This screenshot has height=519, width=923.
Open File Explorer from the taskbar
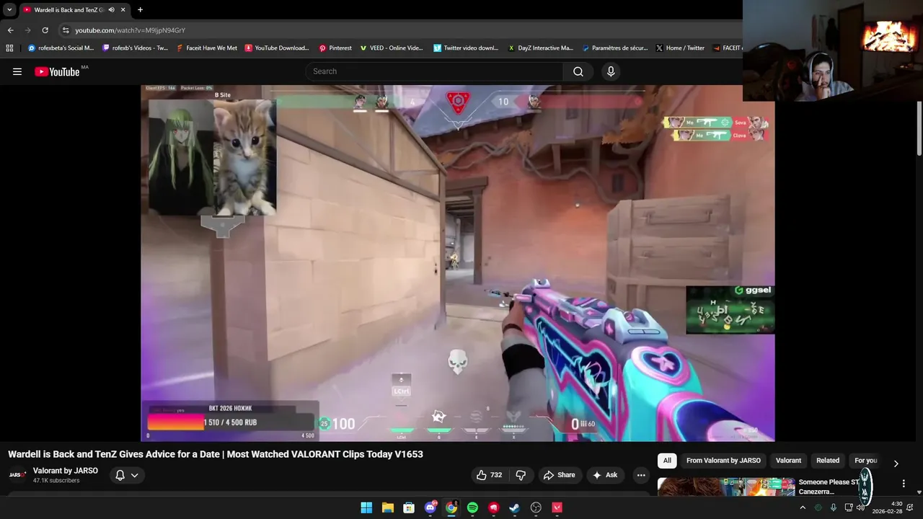pos(387,507)
